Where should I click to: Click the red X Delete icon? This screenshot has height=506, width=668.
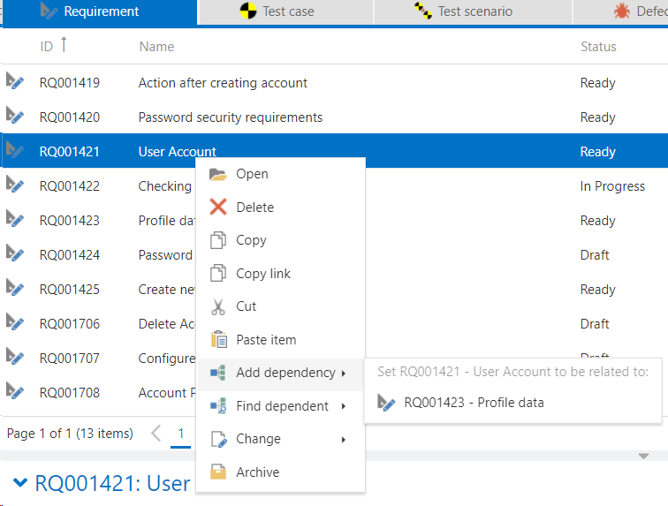[218, 208]
